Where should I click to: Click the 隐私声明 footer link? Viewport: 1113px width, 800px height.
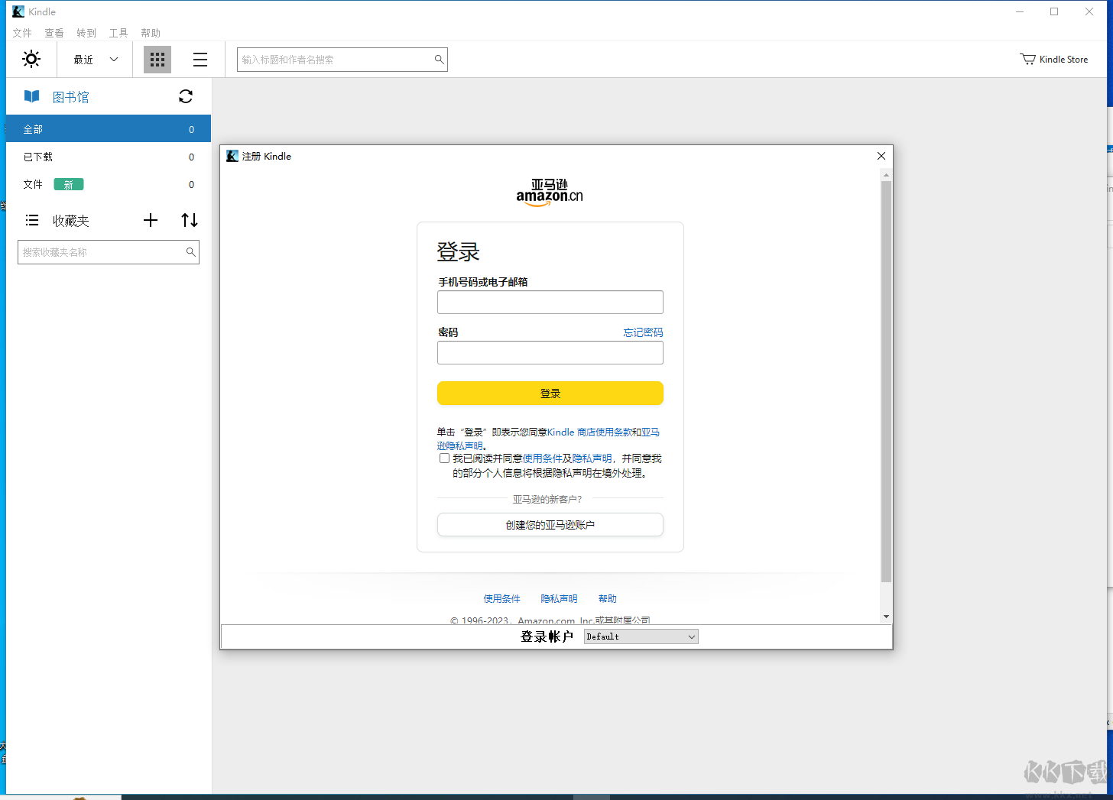[559, 598]
